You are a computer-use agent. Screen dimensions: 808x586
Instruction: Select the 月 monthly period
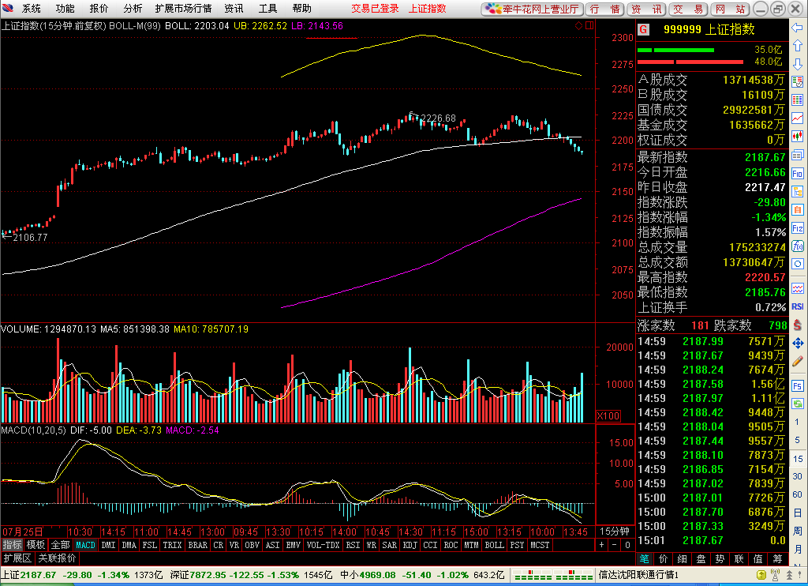click(x=798, y=549)
